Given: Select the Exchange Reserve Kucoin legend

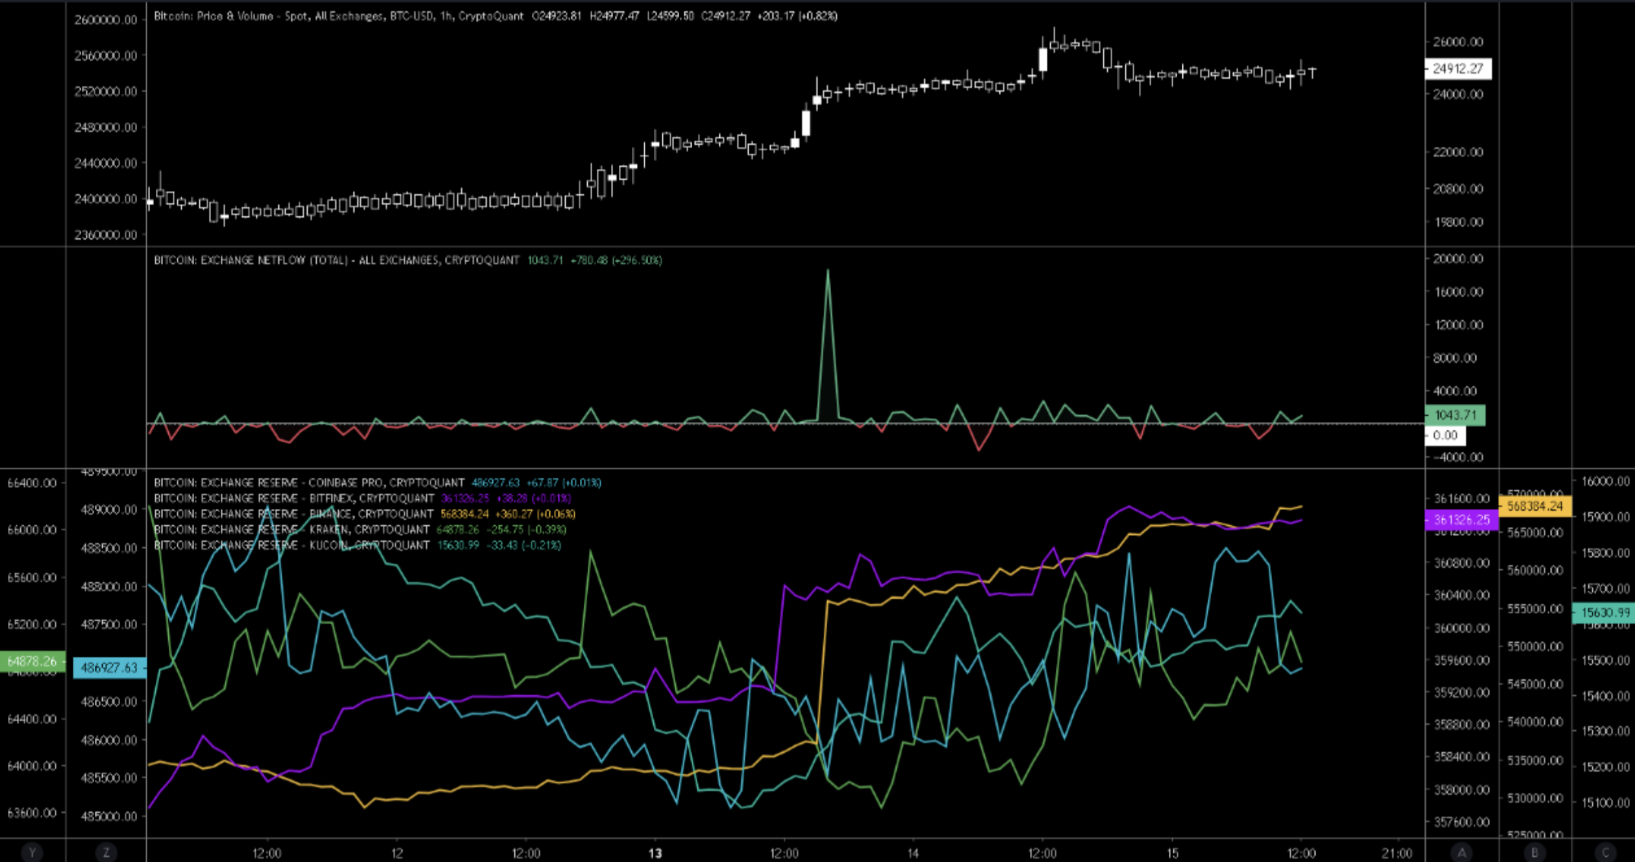Looking at the screenshot, I should (291, 545).
